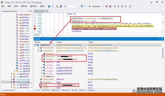The width and height of the screenshot is (165, 96).
Task: Navigate backward with the blue back arrow
Action: (49, 6)
